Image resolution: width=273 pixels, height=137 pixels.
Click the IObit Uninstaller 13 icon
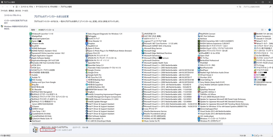point(87,119)
